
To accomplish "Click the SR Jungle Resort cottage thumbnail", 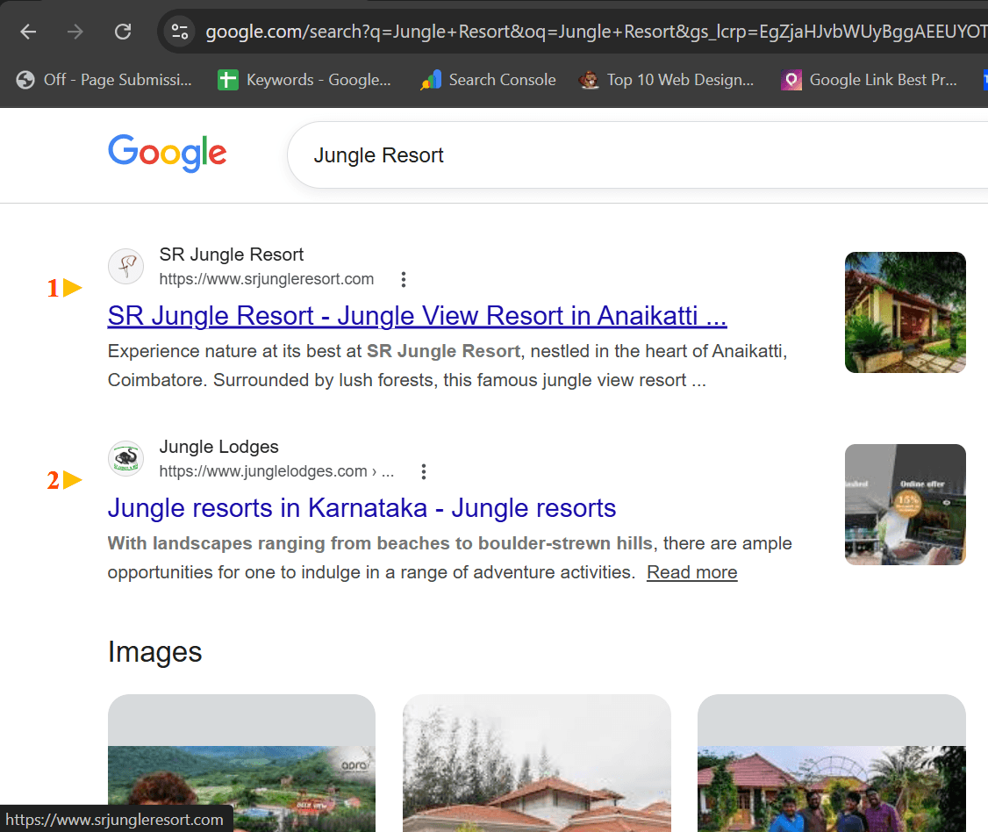I will pos(906,312).
